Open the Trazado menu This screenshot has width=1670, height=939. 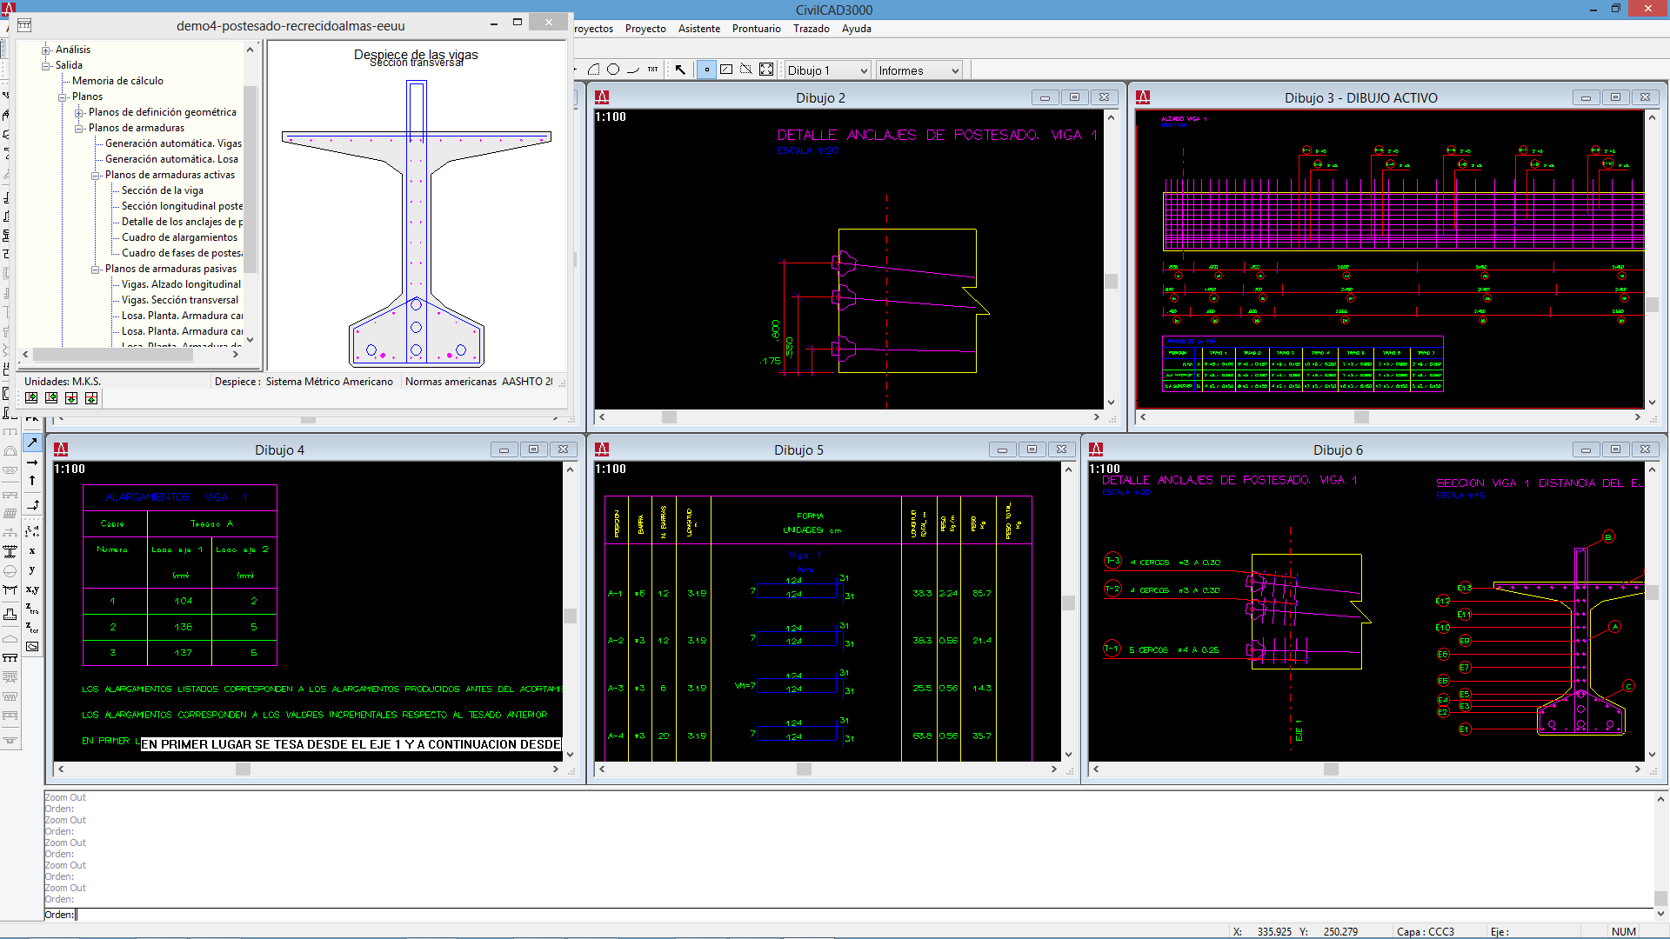click(811, 29)
